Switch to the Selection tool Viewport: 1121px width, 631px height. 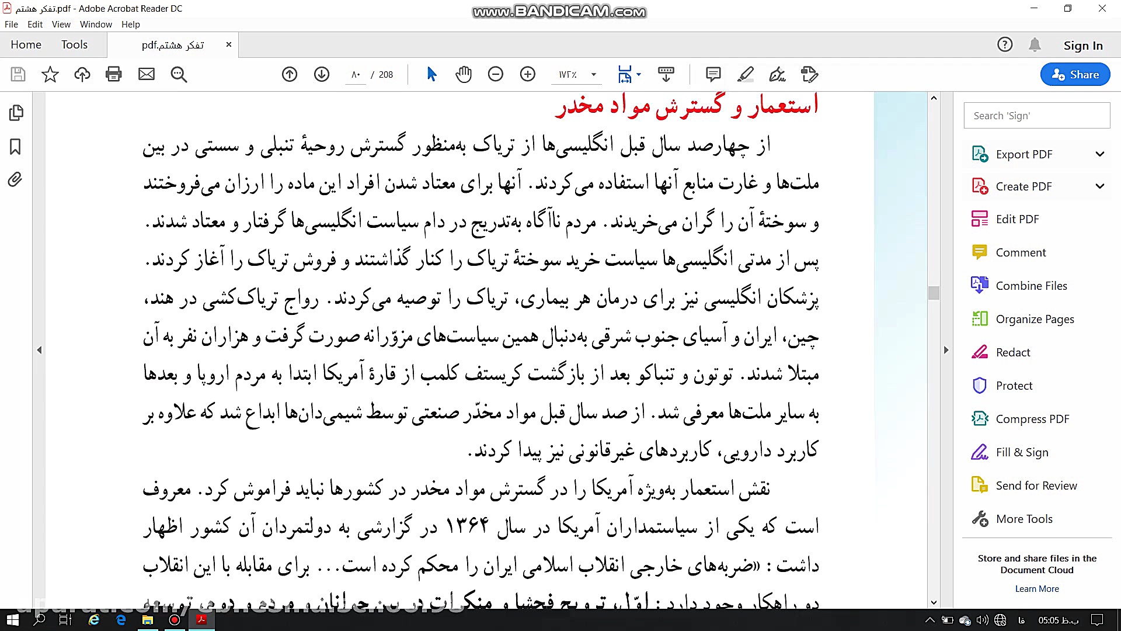431,74
